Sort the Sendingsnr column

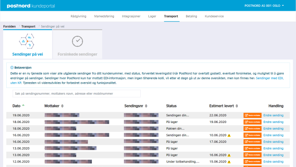[x=146, y=106]
